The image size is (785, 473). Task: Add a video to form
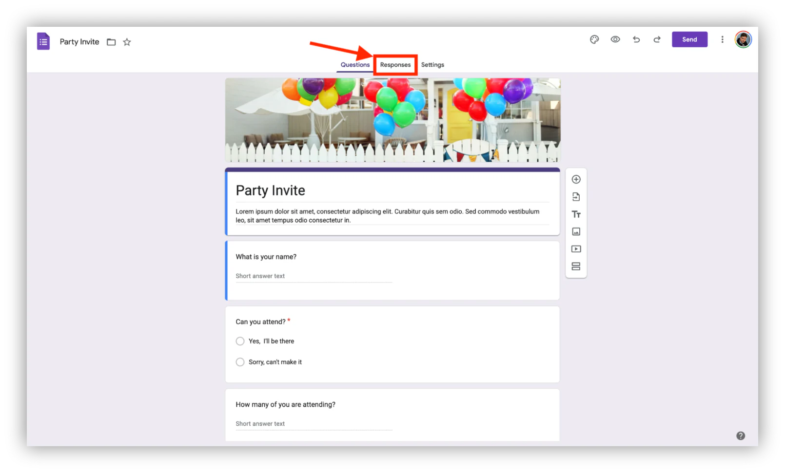[576, 249]
